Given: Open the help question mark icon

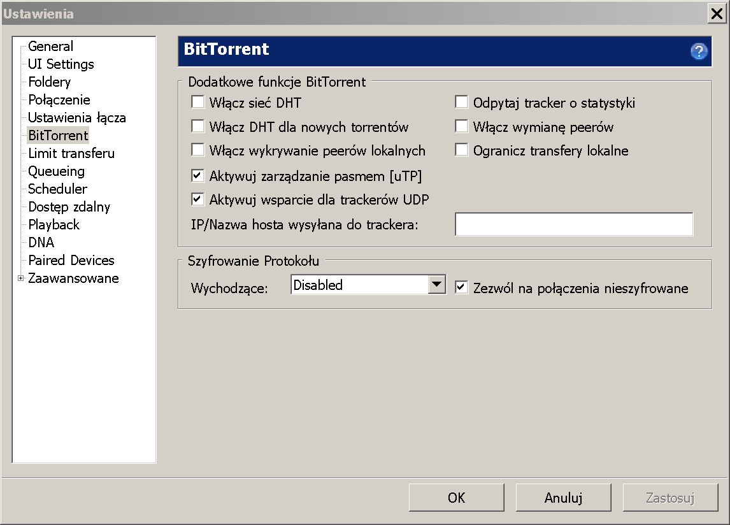Looking at the screenshot, I should click(x=698, y=51).
